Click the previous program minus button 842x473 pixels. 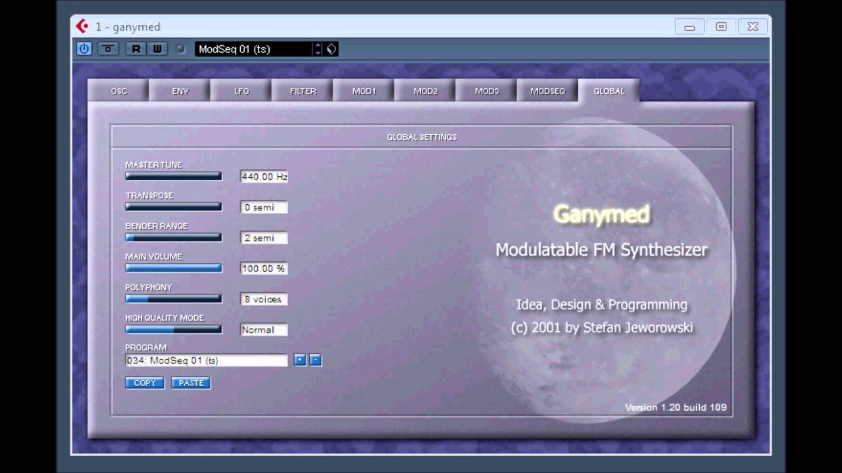tap(315, 360)
